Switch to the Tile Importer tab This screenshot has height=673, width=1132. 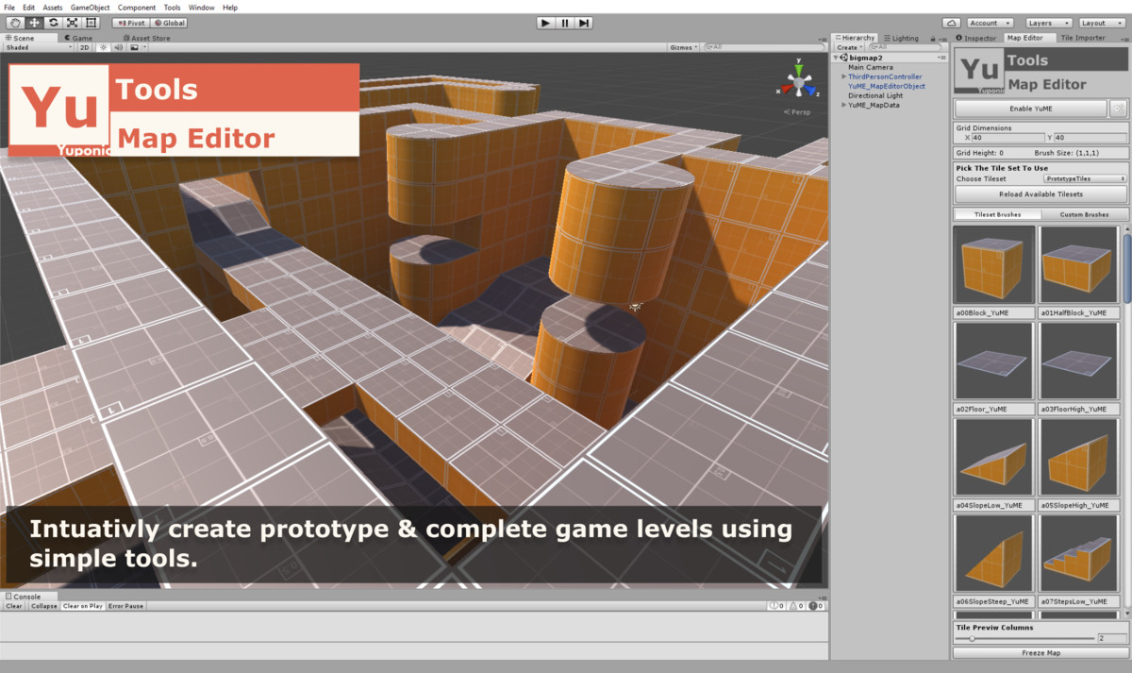click(x=1082, y=38)
